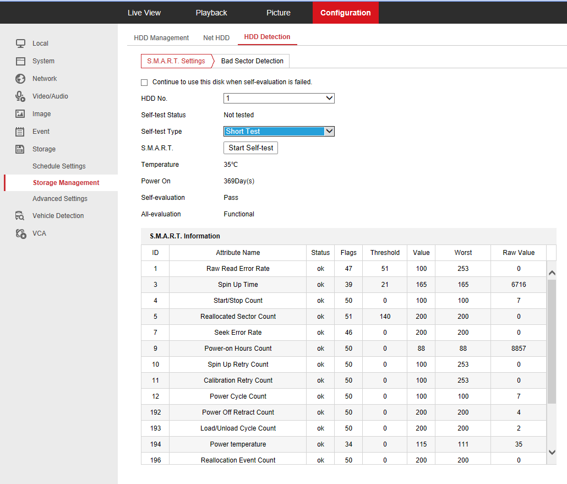Open the HDD No. dropdown
The height and width of the screenshot is (484, 567).
279,99
